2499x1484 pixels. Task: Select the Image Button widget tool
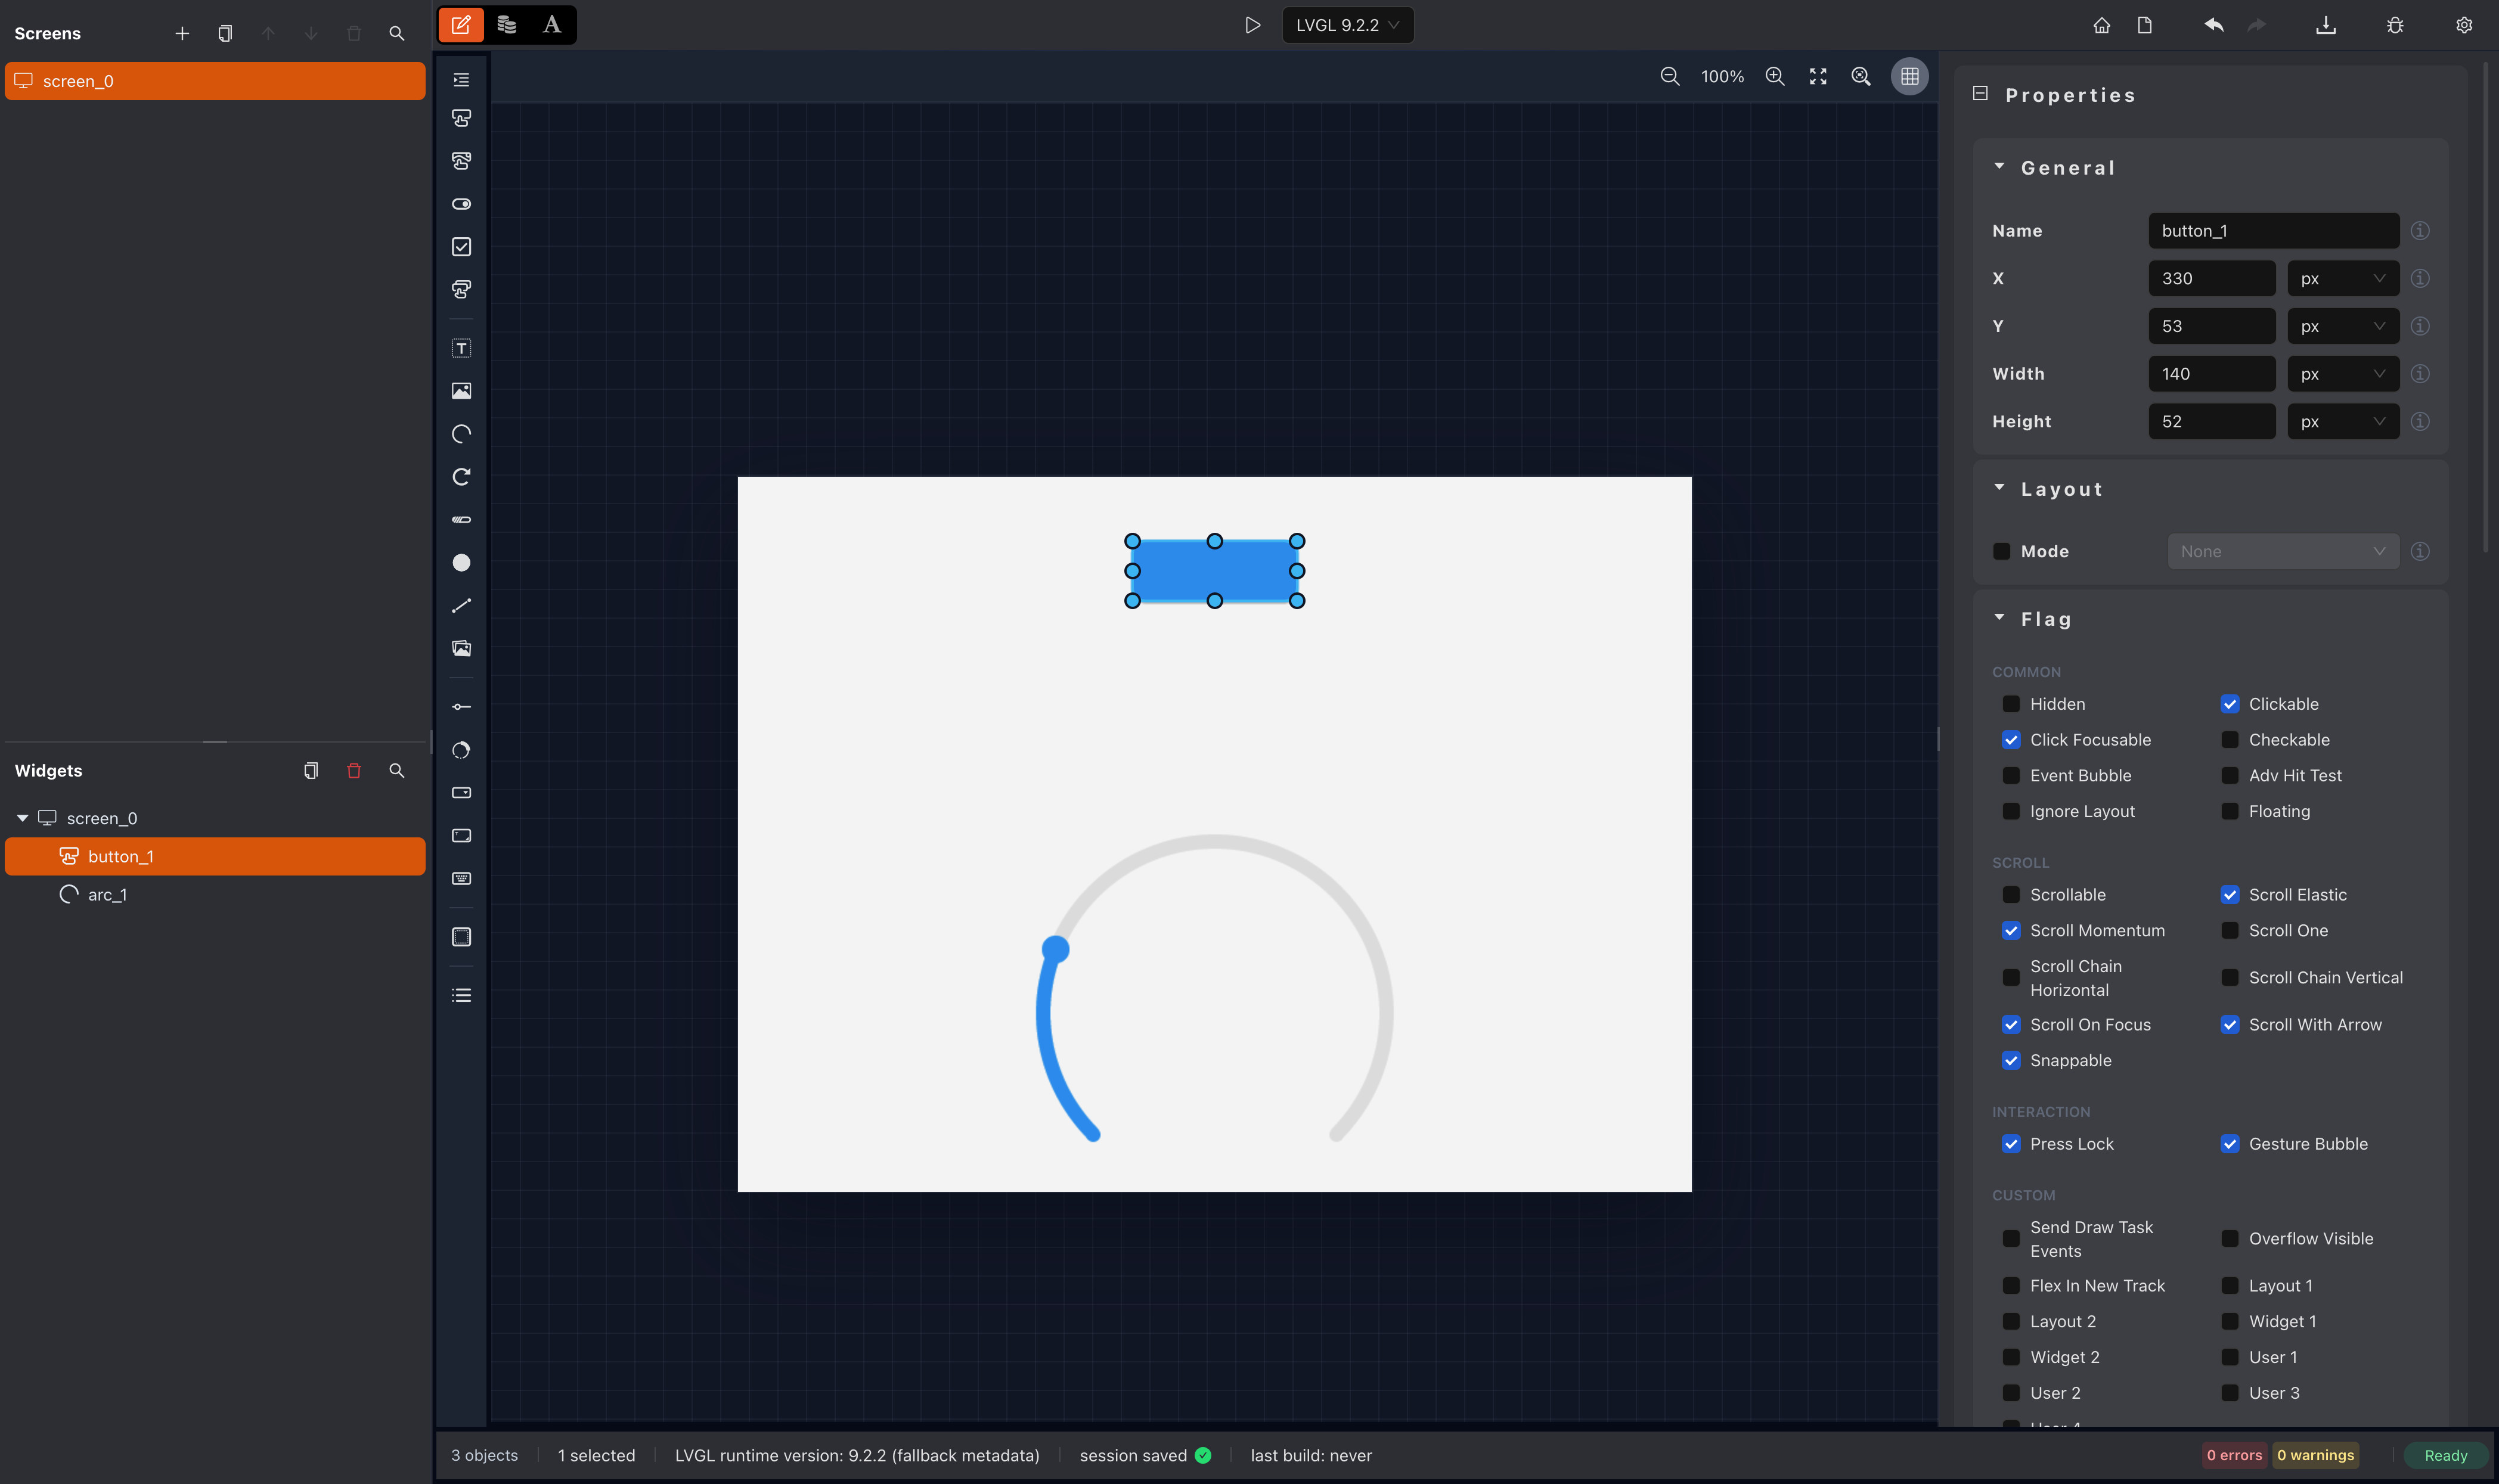click(461, 161)
